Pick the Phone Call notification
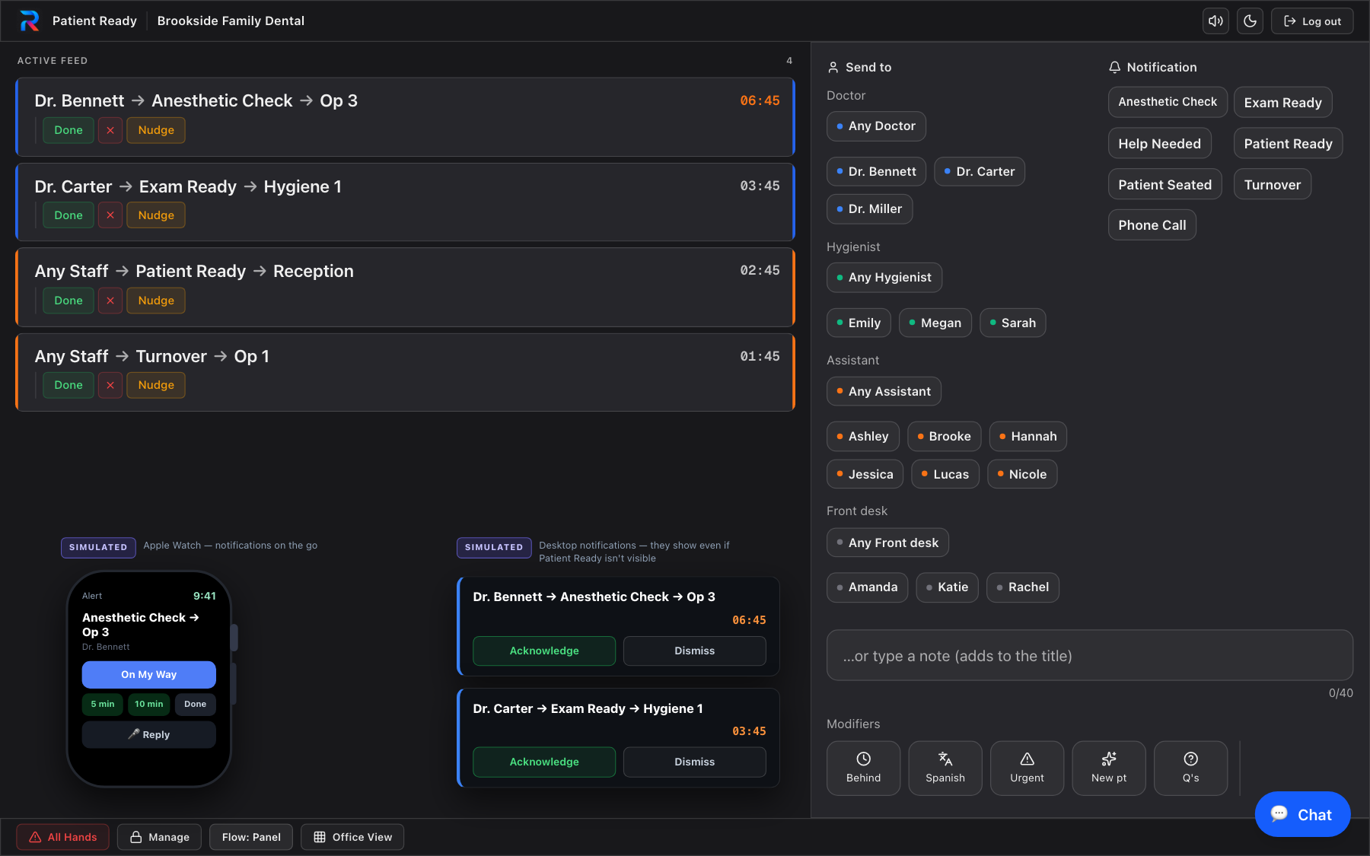Image resolution: width=1370 pixels, height=856 pixels. (1152, 225)
